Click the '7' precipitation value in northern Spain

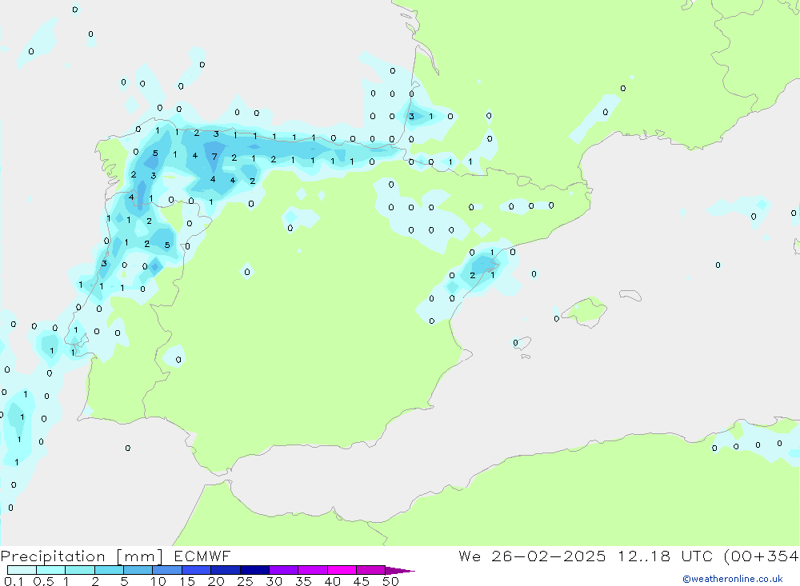[x=214, y=157]
